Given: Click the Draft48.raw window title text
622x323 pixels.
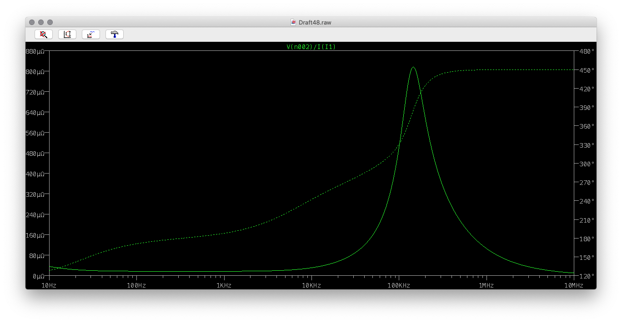Looking at the screenshot, I should tap(315, 22).
